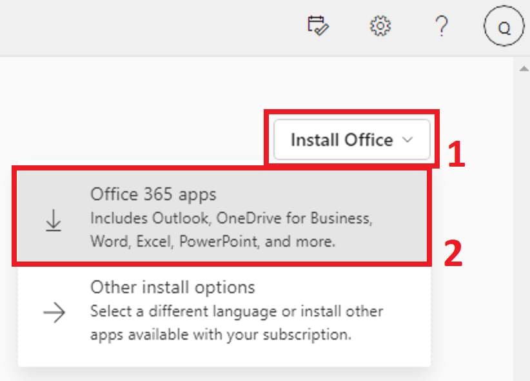Viewport: 530px width, 381px height.
Task: Click the download arrow beside Office 365 apps
Action: (54, 221)
